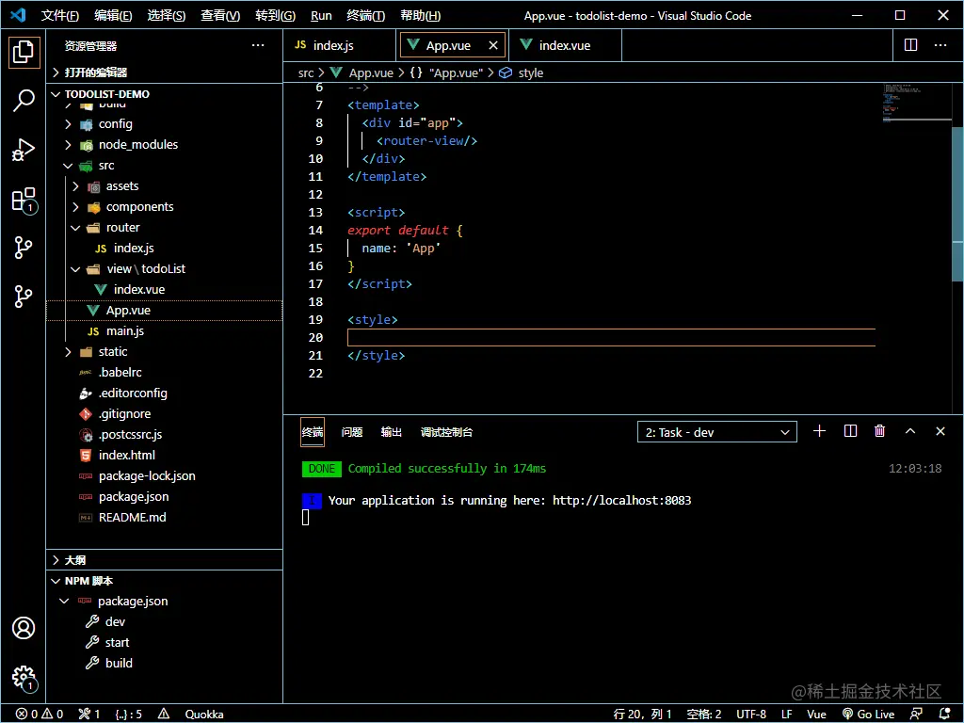Maximize the terminal panel size

[x=910, y=431]
